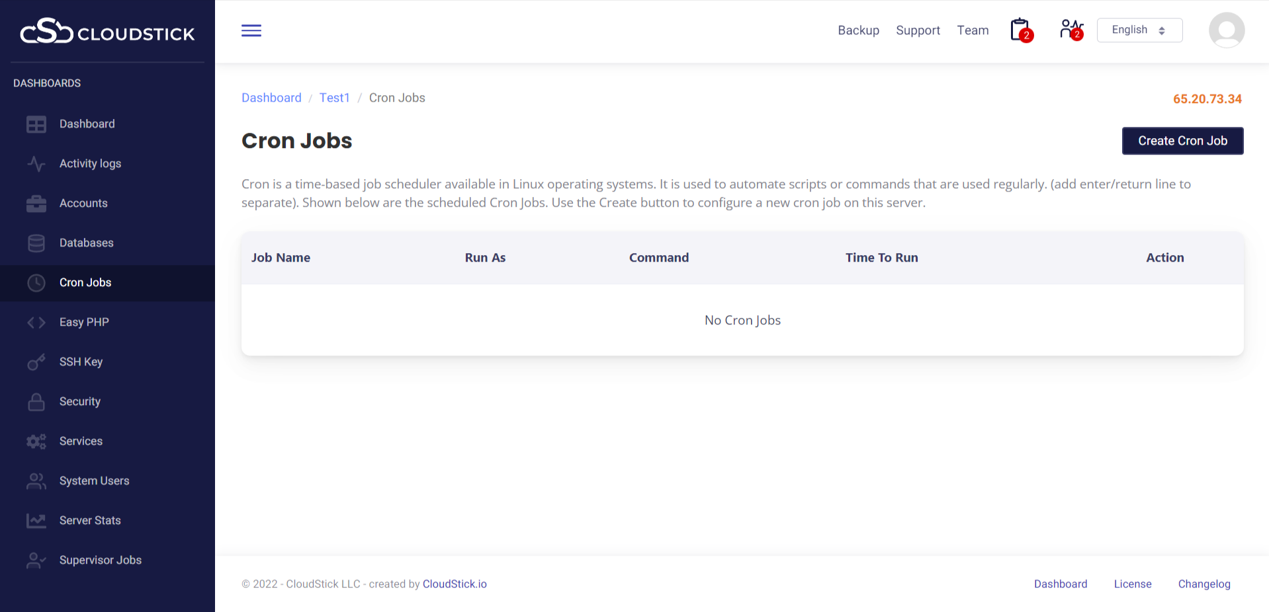The image size is (1269, 612).
Task: Click the hamburger menu icon
Action: click(x=251, y=30)
